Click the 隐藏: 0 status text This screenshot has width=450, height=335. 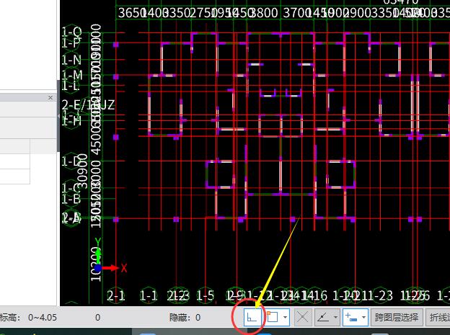point(185,318)
